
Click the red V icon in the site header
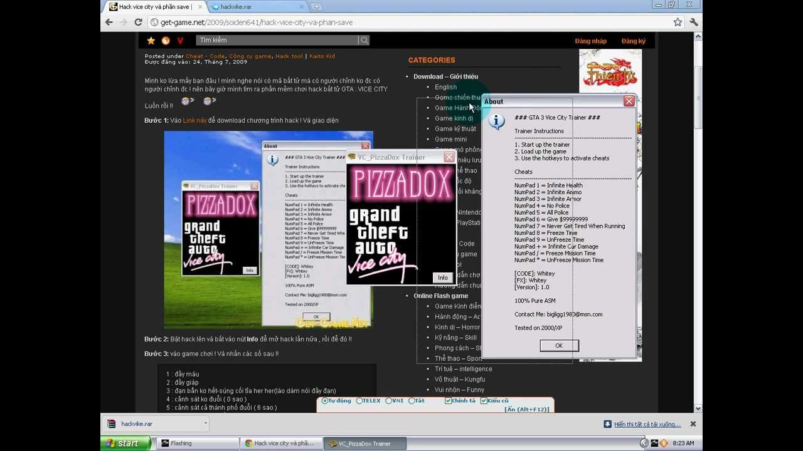(x=180, y=40)
